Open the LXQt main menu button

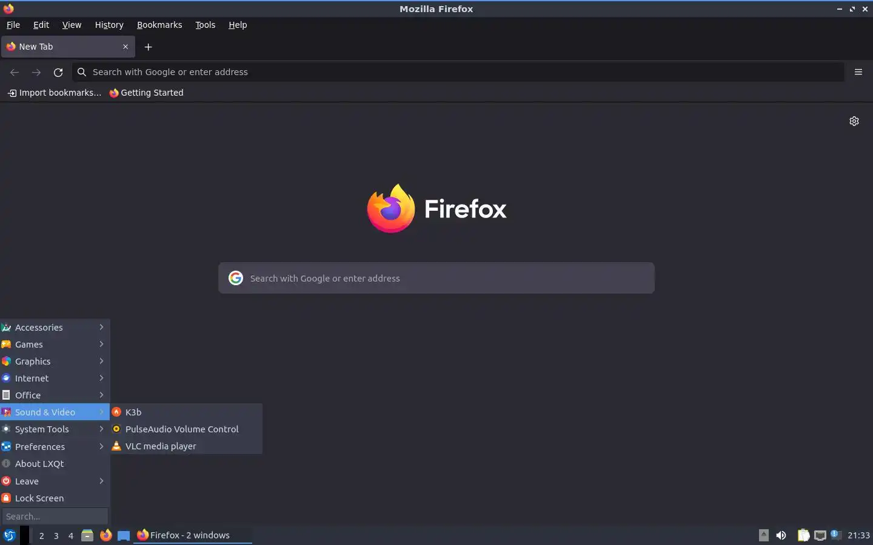click(9, 535)
